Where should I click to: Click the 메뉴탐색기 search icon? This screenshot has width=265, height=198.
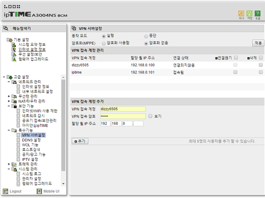(6, 28)
